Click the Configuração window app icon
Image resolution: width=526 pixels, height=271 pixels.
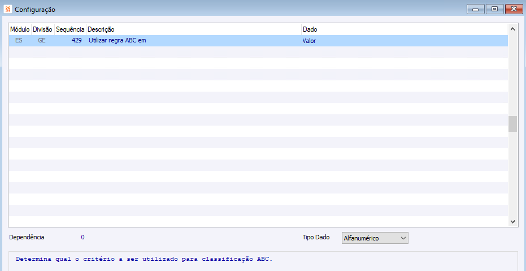[x=8, y=9]
